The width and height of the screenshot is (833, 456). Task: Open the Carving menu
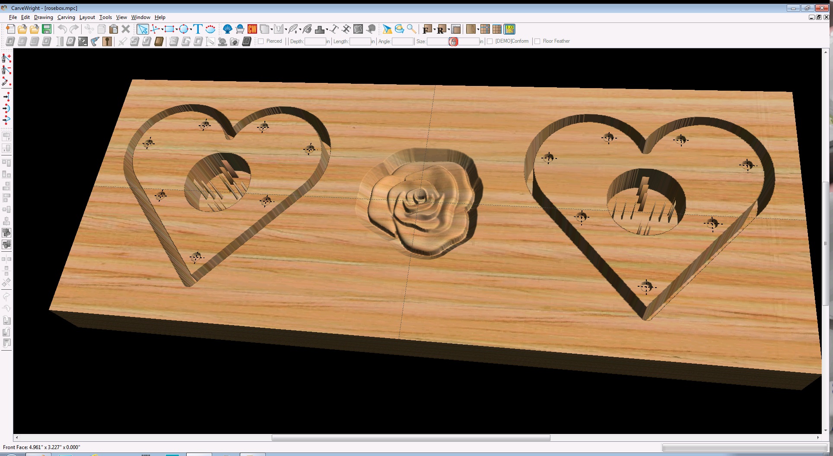point(66,17)
